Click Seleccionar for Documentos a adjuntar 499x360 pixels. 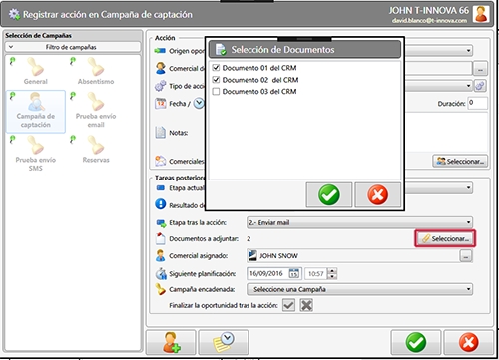pos(445,238)
